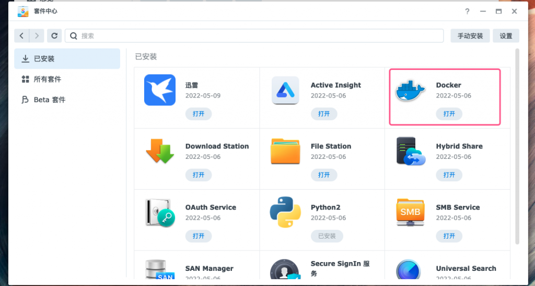Click the Docker whale icon

coord(410,91)
